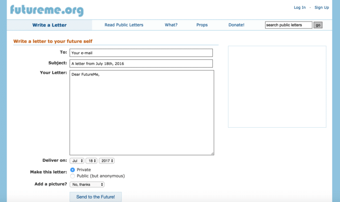
Task: Open the Donate! page
Action: coord(236,25)
